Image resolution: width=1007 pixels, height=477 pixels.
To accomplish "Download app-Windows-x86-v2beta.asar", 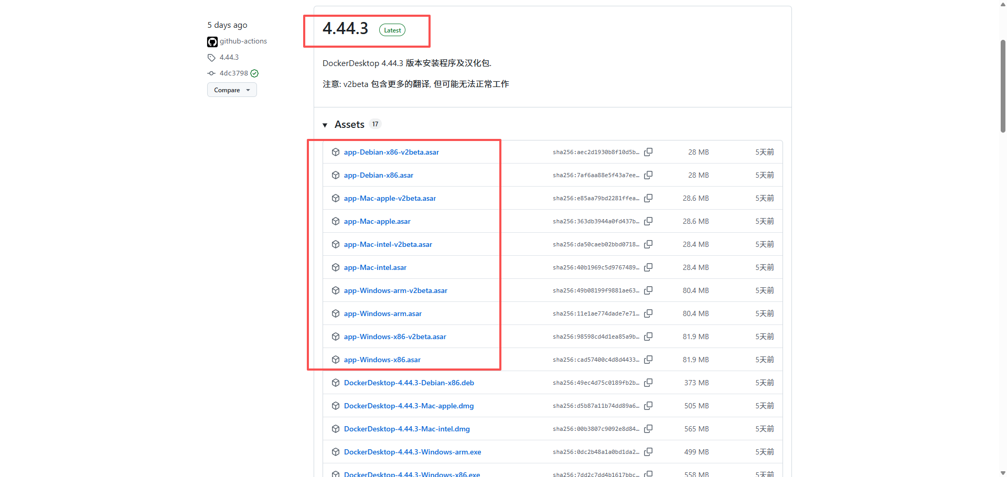I will click(395, 337).
